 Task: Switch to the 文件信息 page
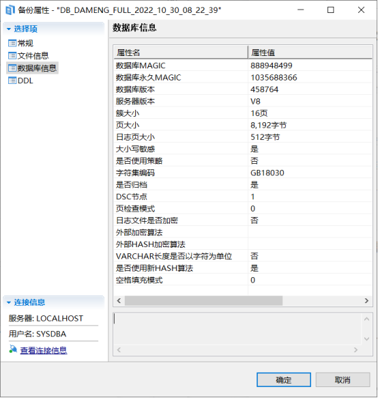click(33, 55)
